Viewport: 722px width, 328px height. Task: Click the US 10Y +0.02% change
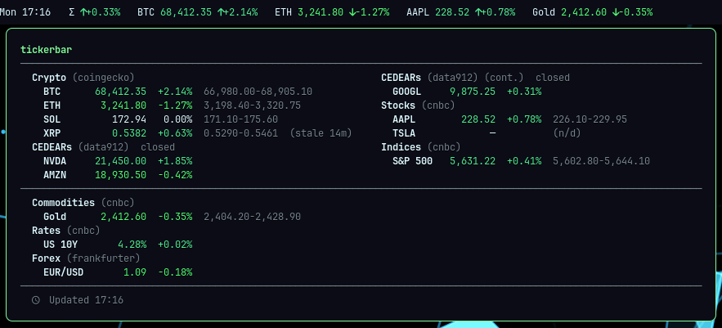(175, 244)
